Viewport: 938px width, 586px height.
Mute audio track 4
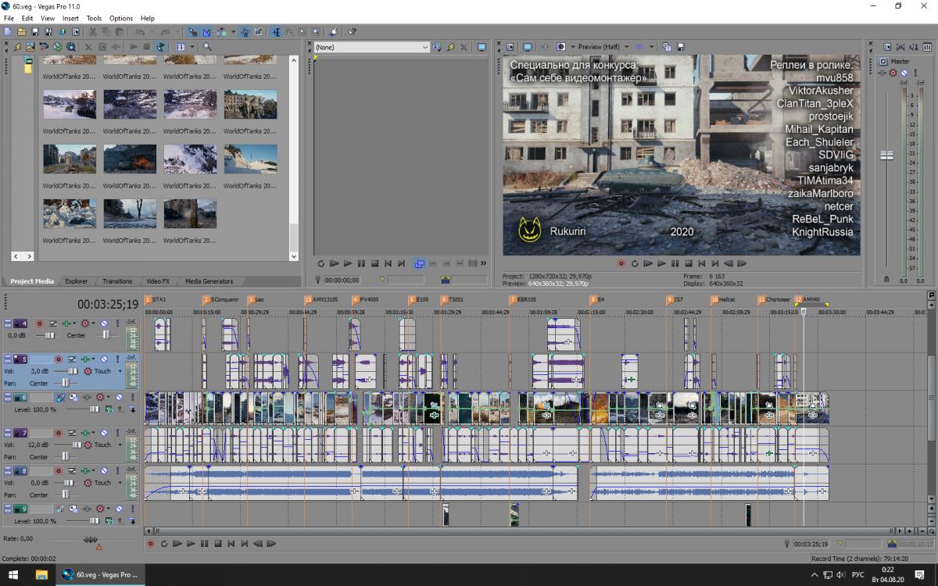[x=104, y=323]
